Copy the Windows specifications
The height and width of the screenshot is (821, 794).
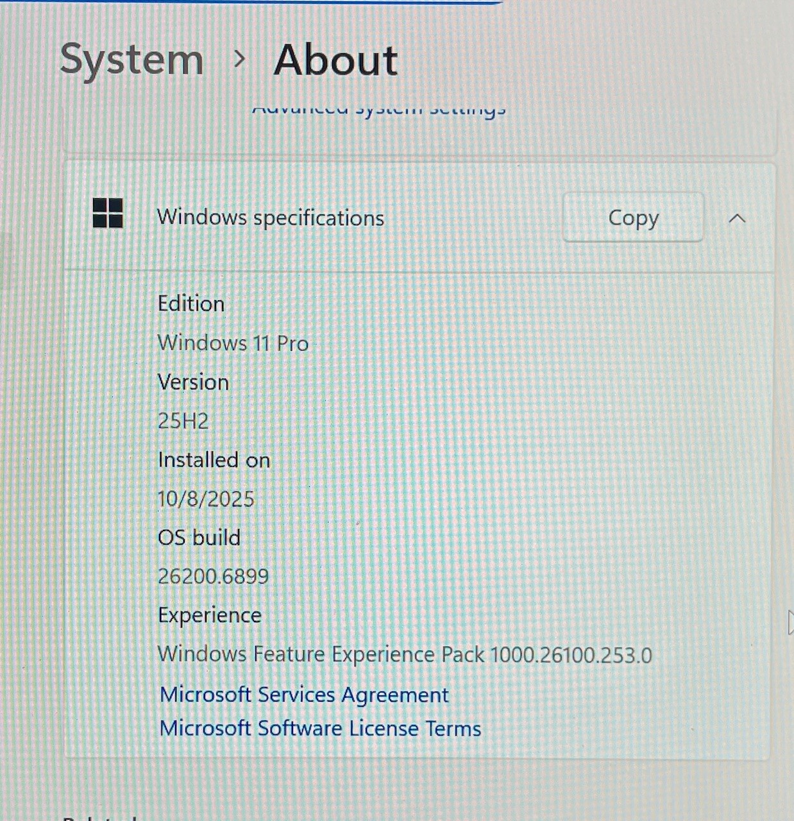coord(633,217)
